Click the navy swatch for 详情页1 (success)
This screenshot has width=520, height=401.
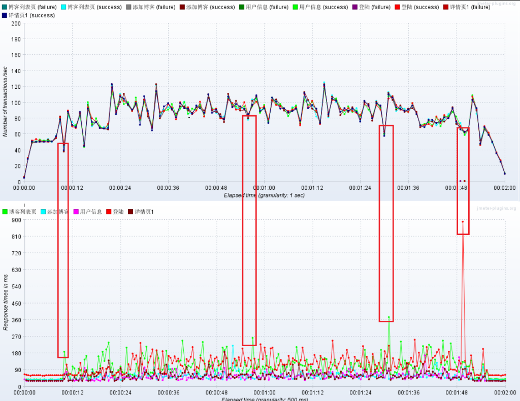click(x=5, y=15)
